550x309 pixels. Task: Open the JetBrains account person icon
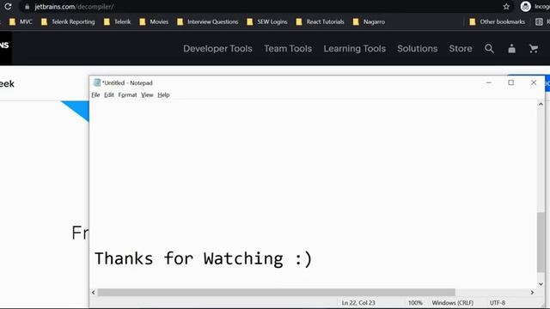(512, 48)
